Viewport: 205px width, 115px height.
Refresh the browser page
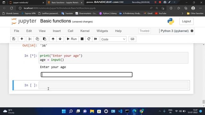(12, 8)
